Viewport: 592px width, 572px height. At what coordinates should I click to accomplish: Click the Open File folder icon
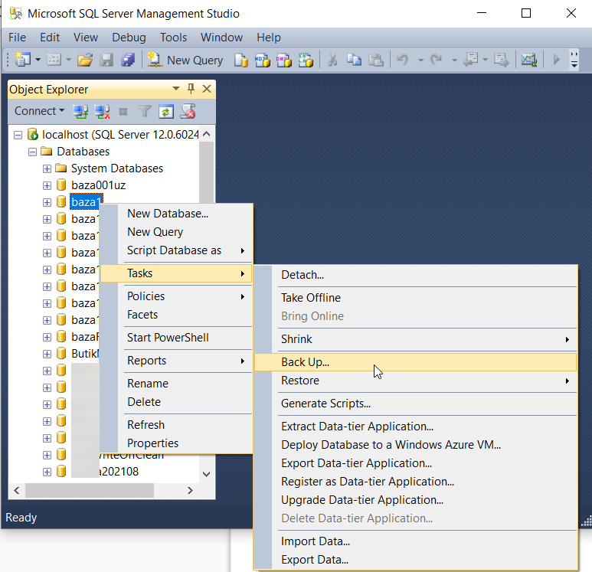pyautogui.click(x=85, y=60)
